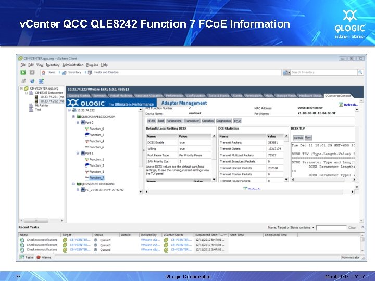Click the magnifier search button icon
This screenshot has width=375, height=281.
tap(360, 72)
